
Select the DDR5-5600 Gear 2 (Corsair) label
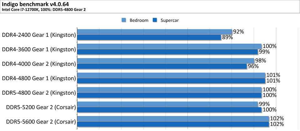[41, 122]
